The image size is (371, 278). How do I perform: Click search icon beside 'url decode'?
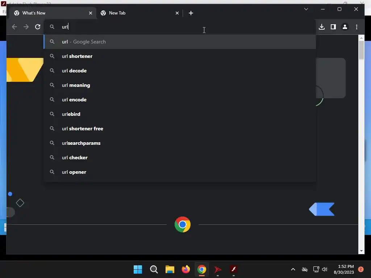click(52, 71)
